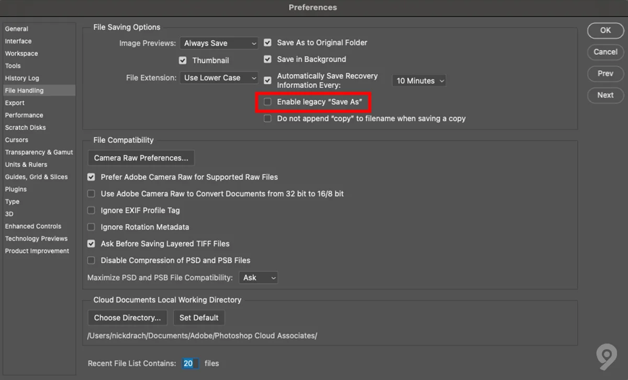
Task: Uncheck Save in Background option
Action: pyautogui.click(x=267, y=59)
